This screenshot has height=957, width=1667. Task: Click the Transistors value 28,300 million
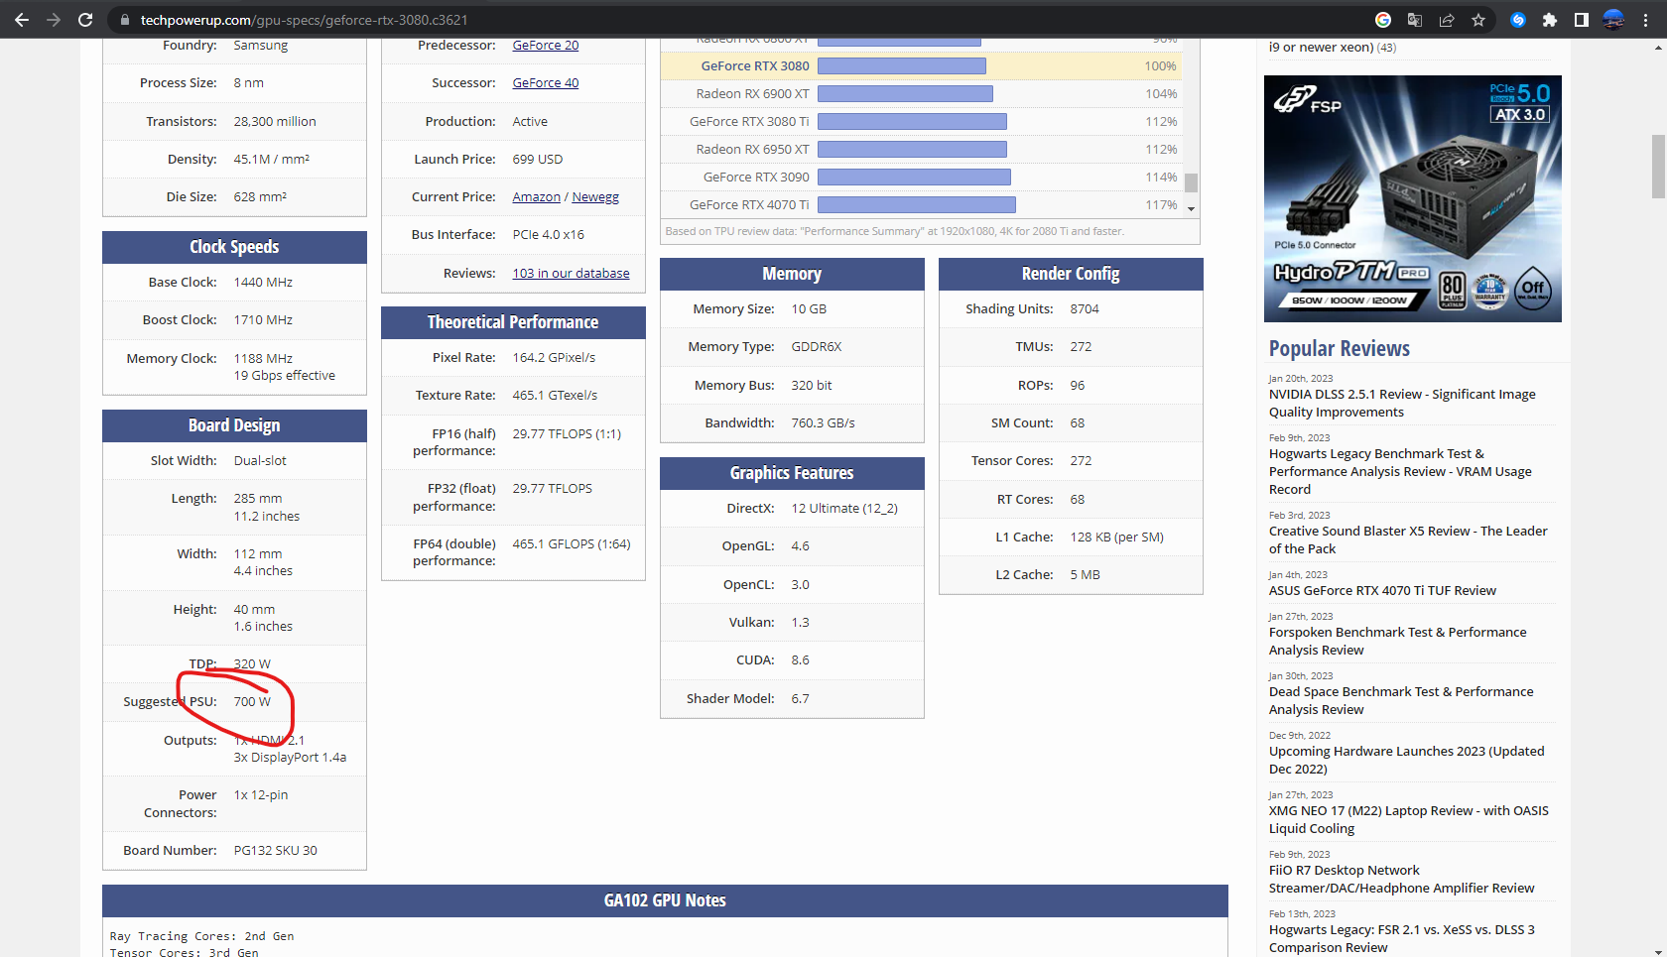click(275, 122)
